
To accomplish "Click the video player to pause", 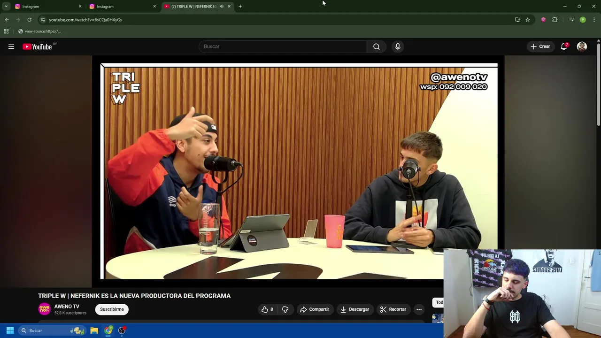I will [299, 171].
